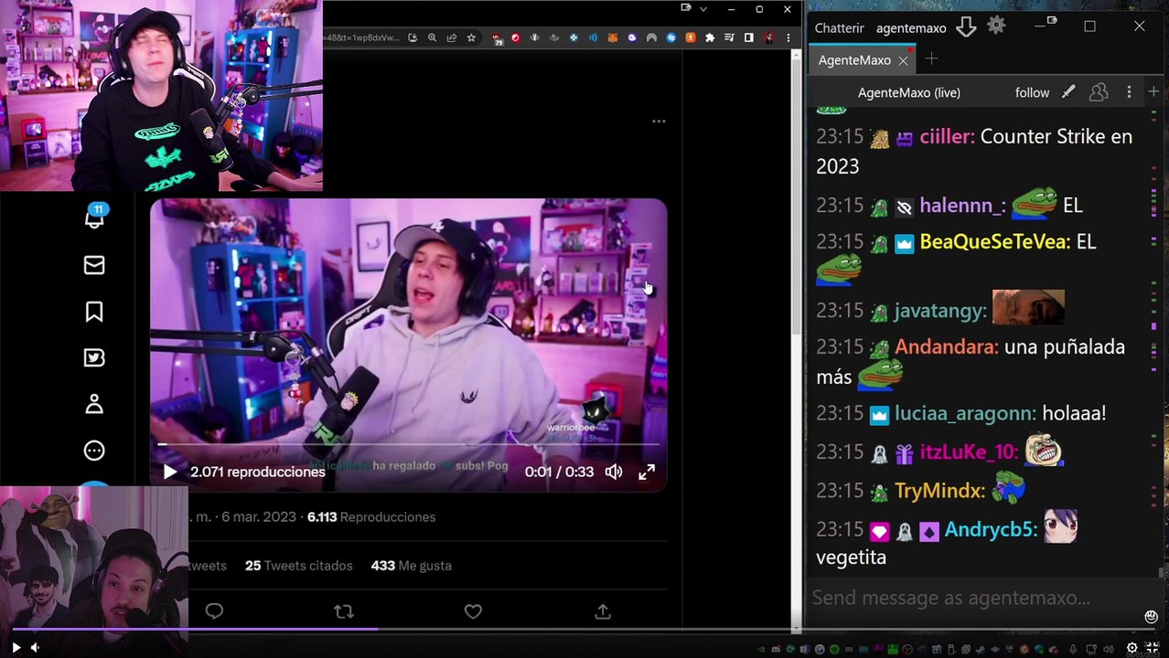Seek along the tweet video progress bar
The image size is (1169, 658).
tap(408, 445)
